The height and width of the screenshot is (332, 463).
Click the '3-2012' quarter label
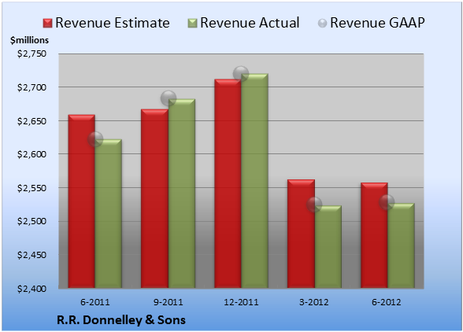(314, 302)
